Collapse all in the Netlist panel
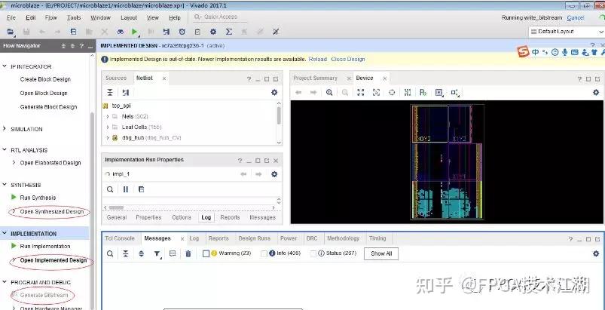 [x=110, y=92]
